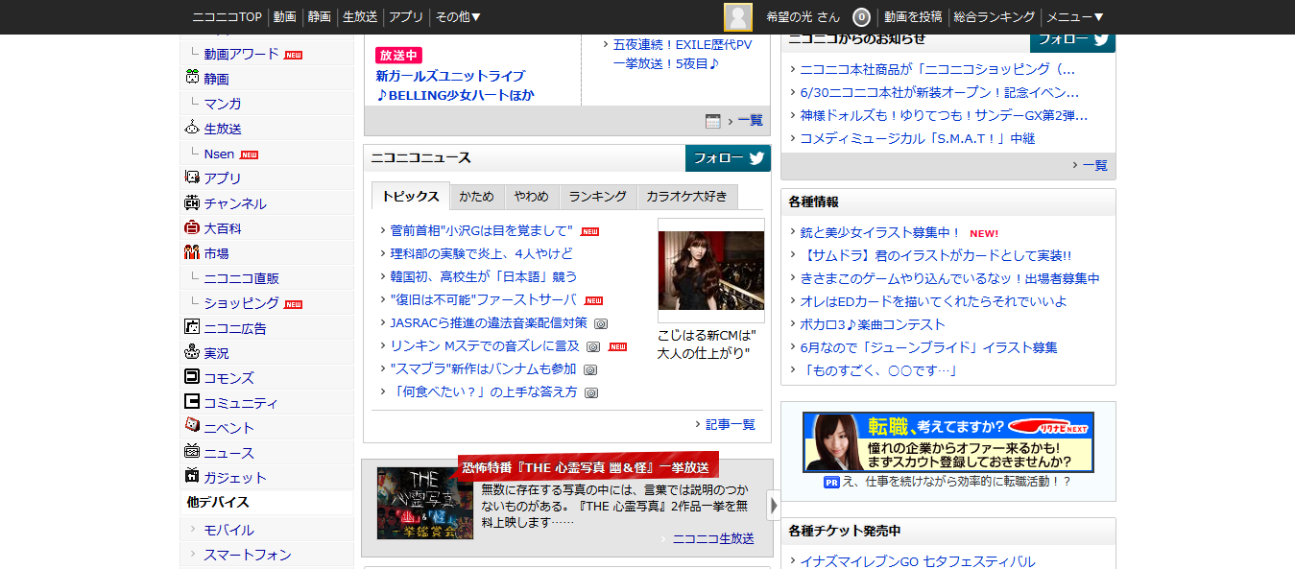Click the ニュース sidebar icon

[x=191, y=452]
